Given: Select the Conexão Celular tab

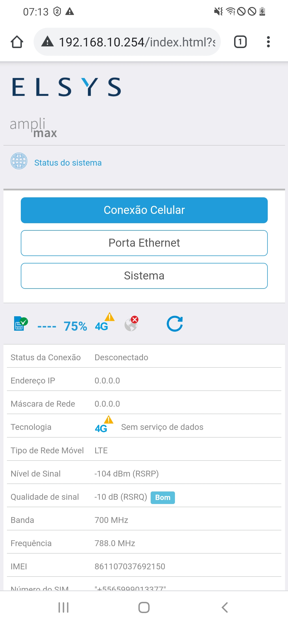Looking at the screenshot, I should point(144,210).
